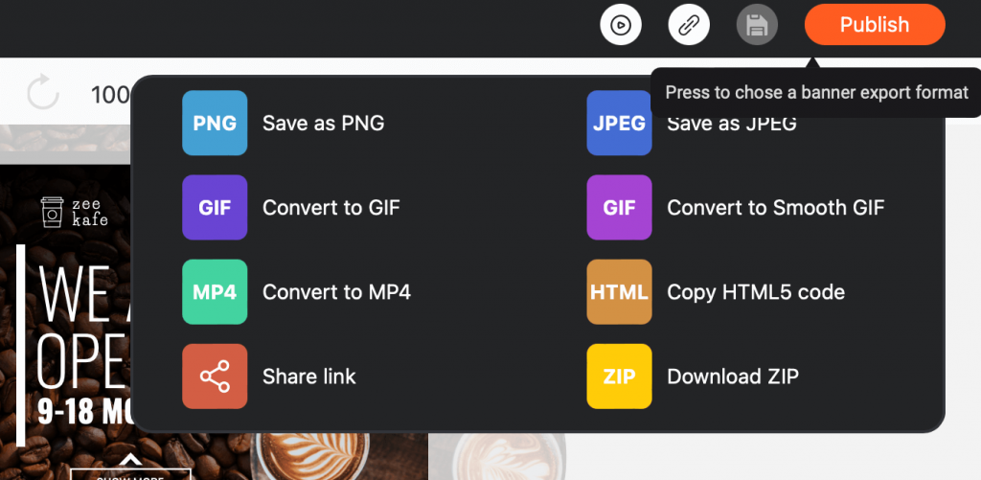Expand the chevron above Show More
Image resolution: width=981 pixels, height=480 pixels.
point(130,460)
